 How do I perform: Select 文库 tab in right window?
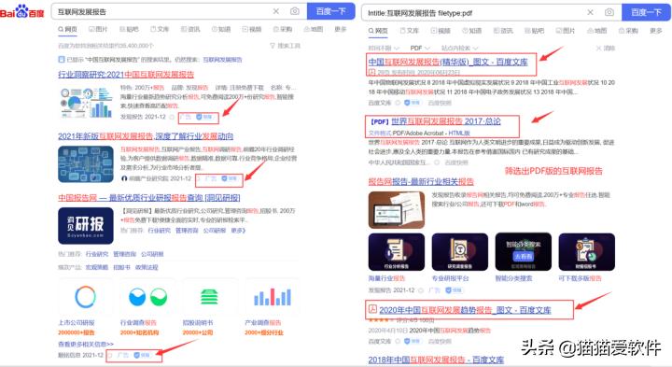coord(410,31)
